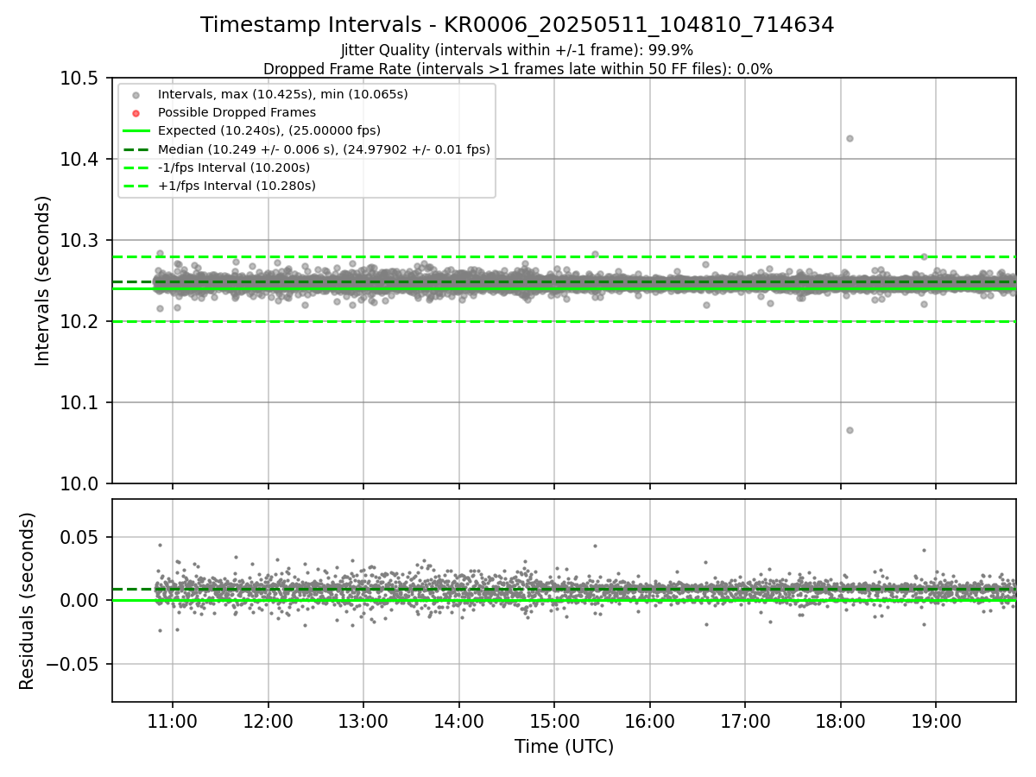This screenshot has height=777, width=1036.
Task: Click the red circle marker for Possible Dropped Frames
Action: [136, 113]
